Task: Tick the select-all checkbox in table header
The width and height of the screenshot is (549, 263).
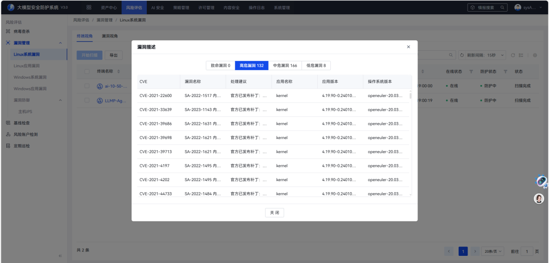Action: tap(87, 72)
